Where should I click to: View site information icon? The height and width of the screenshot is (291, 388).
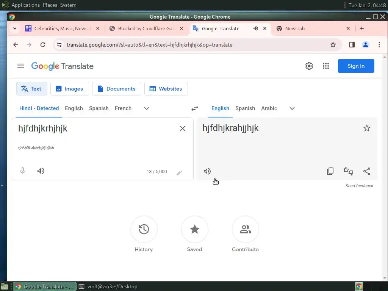click(x=59, y=45)
